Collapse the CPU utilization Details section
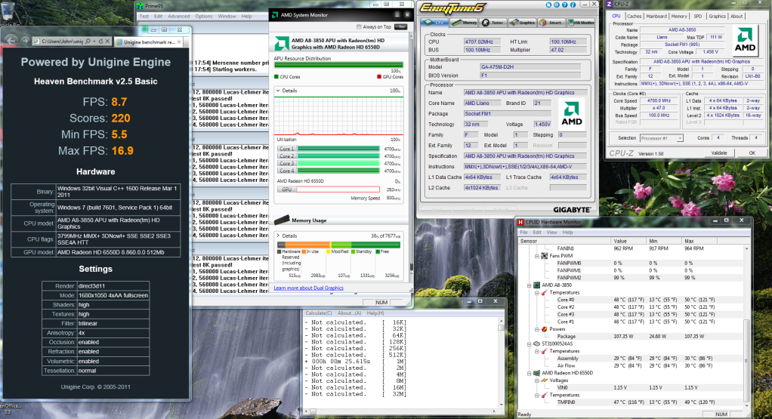This screenshot has width=772, height=419. coord(277,91)
